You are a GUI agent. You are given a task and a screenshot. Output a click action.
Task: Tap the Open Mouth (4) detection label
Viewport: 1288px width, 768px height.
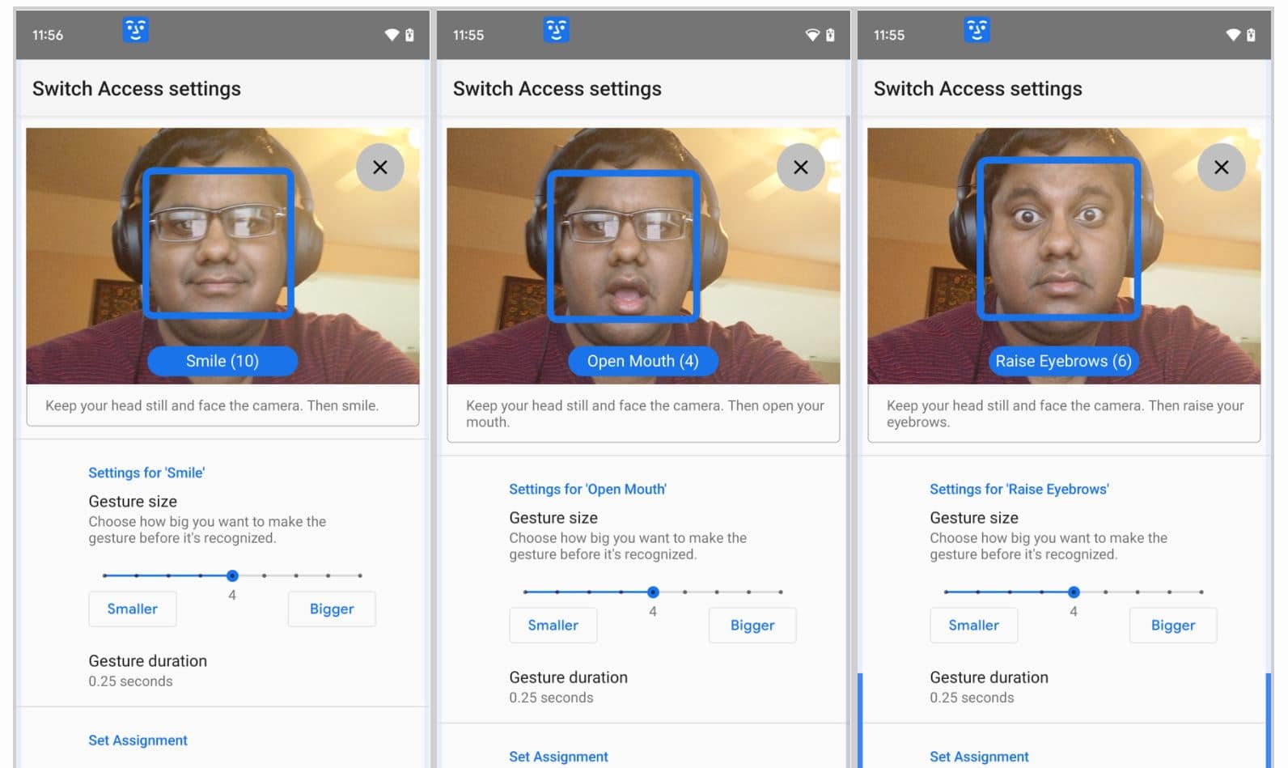click(x=642, y=361)
